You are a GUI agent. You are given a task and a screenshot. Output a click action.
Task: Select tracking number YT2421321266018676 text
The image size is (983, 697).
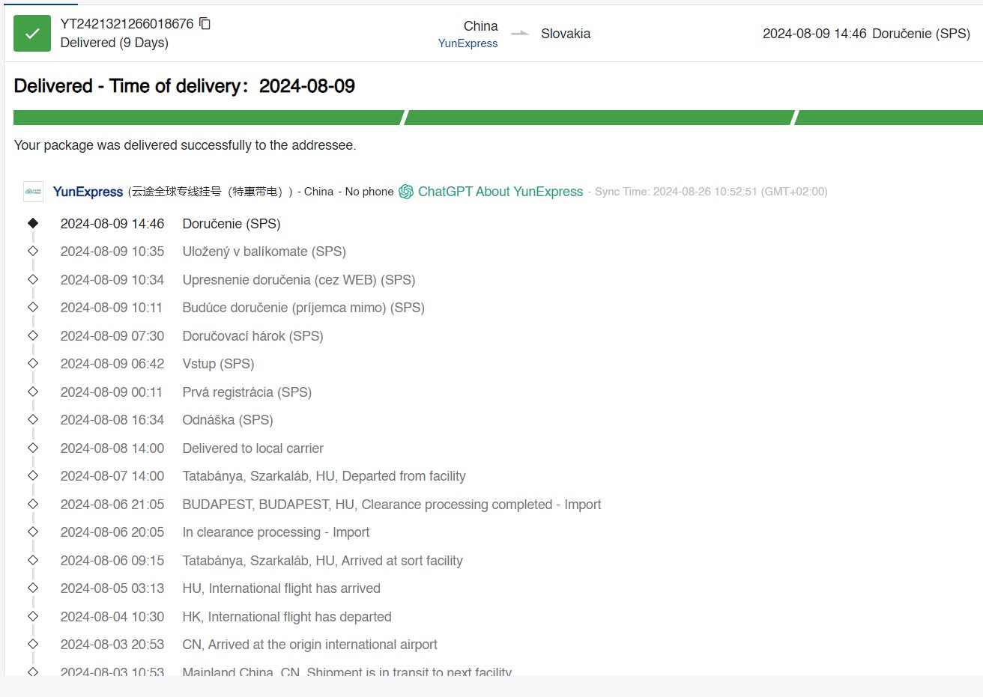pyautogui.click(x=127, y=24)
